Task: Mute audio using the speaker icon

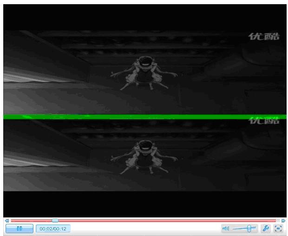Action: point(226,229)
